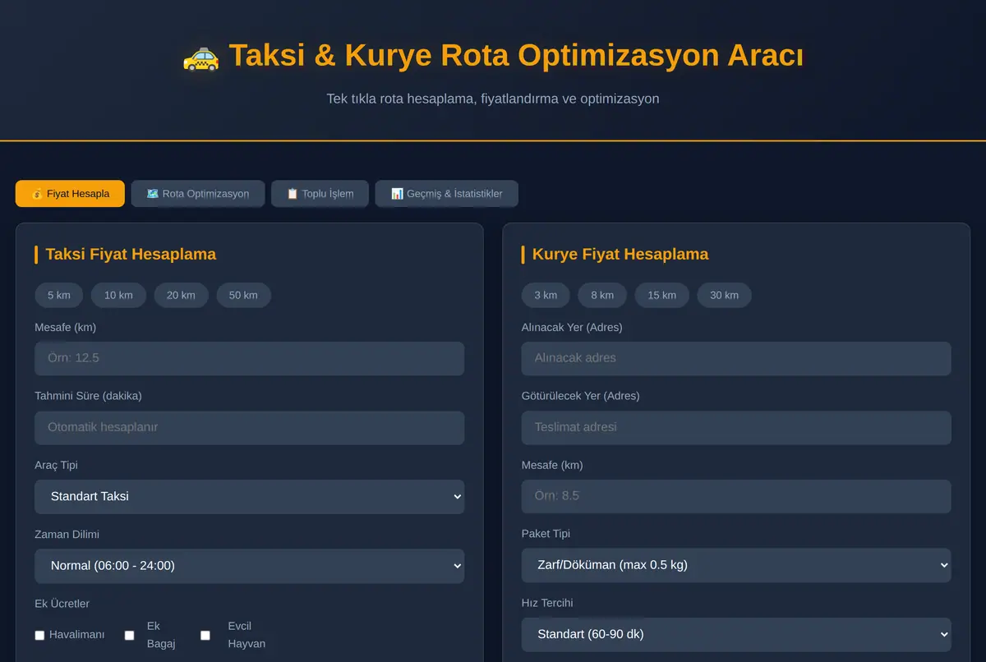986x662 pixels.
Task: Open the Paket Tipi dropdown
Action: (736, 566)
